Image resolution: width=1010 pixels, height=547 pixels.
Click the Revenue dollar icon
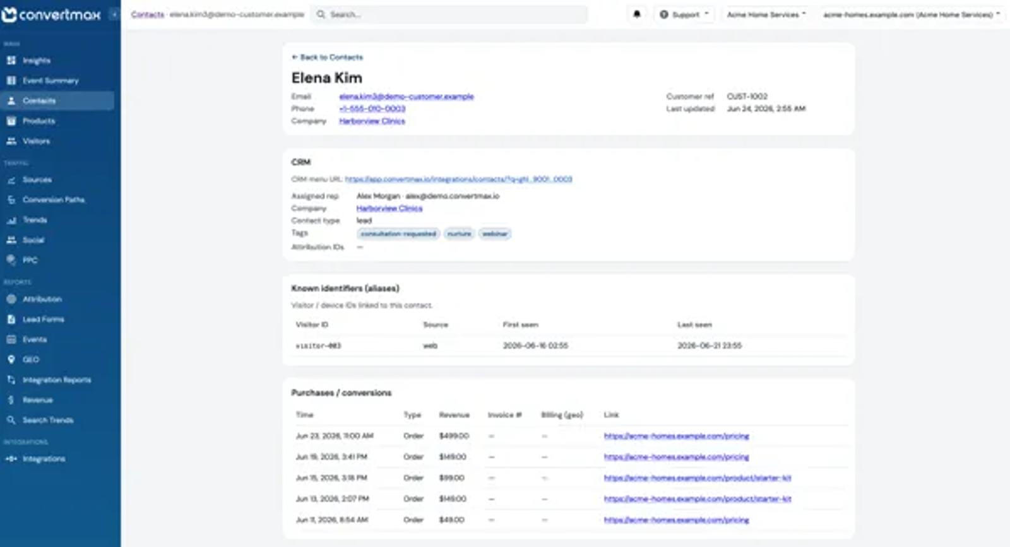click(11, 400)
